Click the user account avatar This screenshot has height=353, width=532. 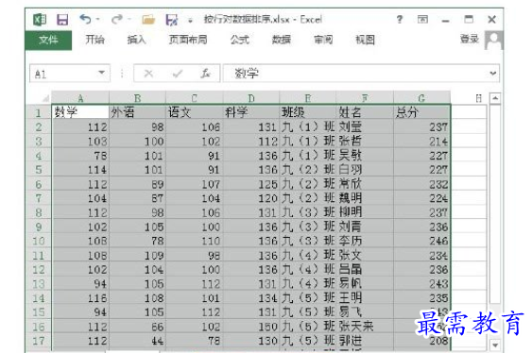coord(493,40)
